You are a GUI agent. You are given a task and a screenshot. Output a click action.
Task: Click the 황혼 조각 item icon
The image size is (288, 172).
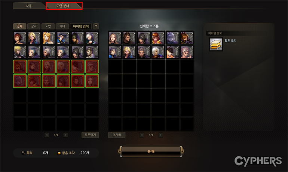click(x=216, y=44)
